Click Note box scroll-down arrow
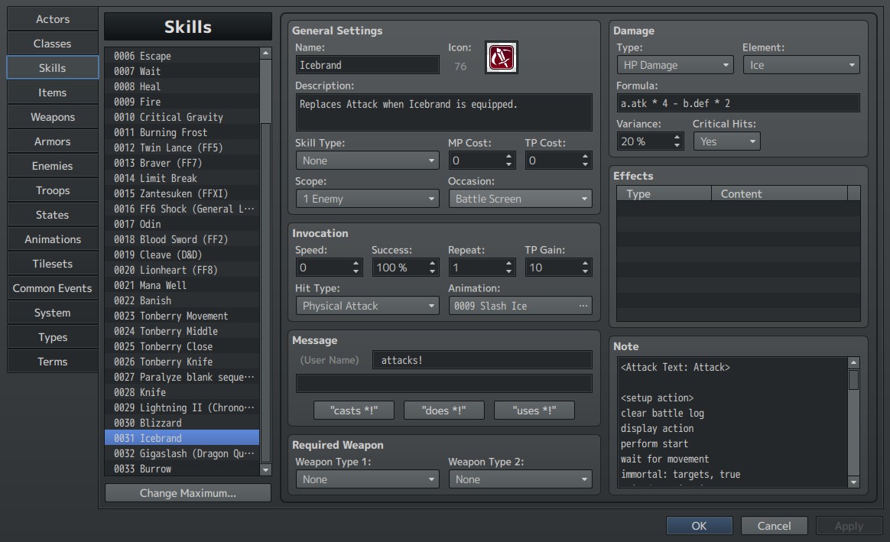The height and width of the screenshot is (542, 890). point(853,482)
